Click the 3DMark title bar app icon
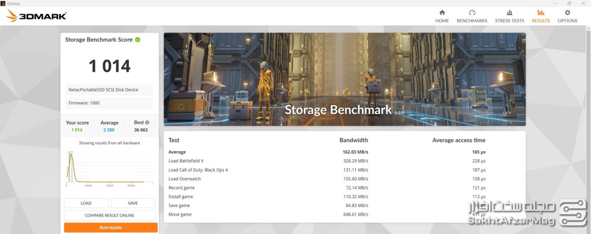The width and height of the screenshot is (591, 234). (3, 3)
